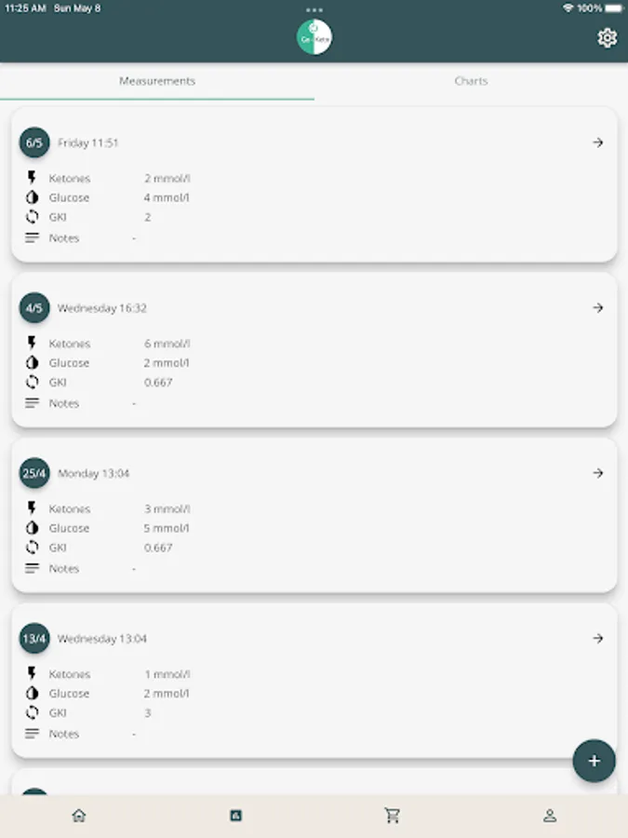Open Wednesday 16:32 entry arrow
Image resolution: width=628 pixels, height=838 pixels.
(x=598, y=308)
